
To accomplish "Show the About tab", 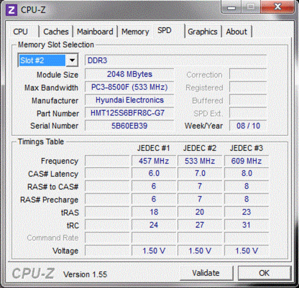I will tap(237, 32).
